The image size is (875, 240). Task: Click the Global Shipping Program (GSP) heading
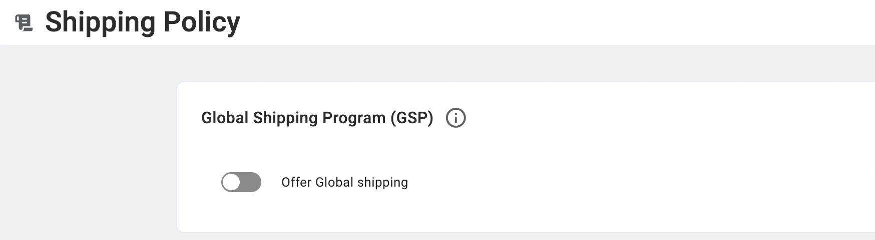317,118
